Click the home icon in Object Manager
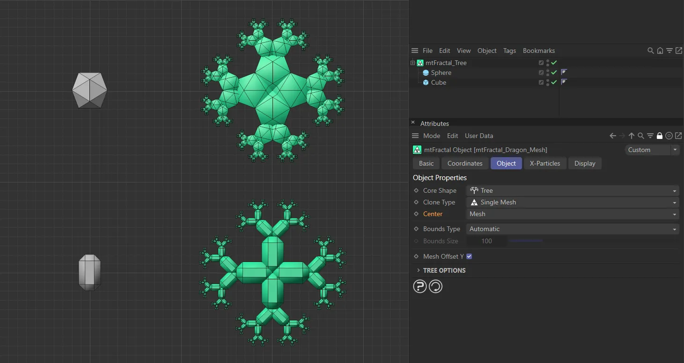Viewport: 684px width, 363px height. (x=660, y=51)
